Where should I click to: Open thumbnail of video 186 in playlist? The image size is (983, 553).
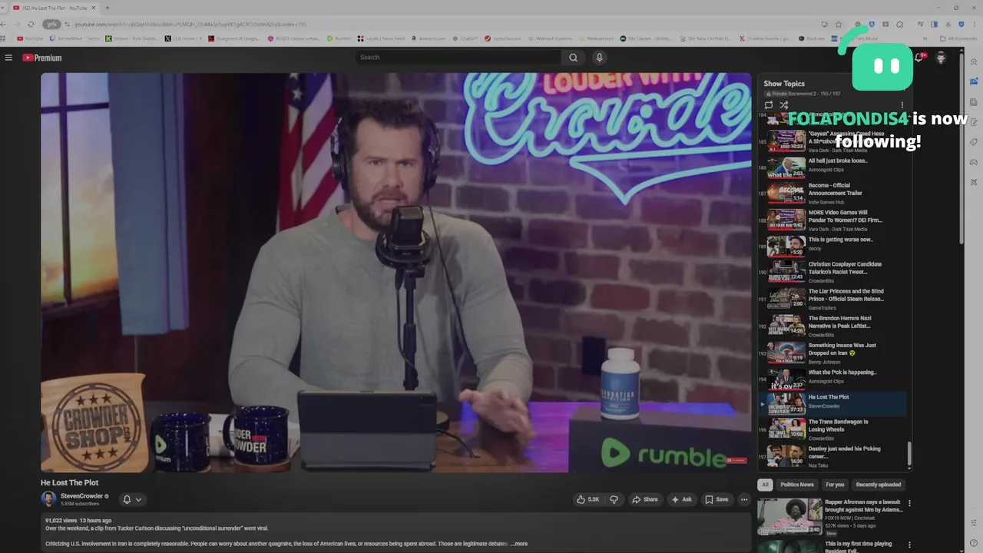tap(786, 168)
